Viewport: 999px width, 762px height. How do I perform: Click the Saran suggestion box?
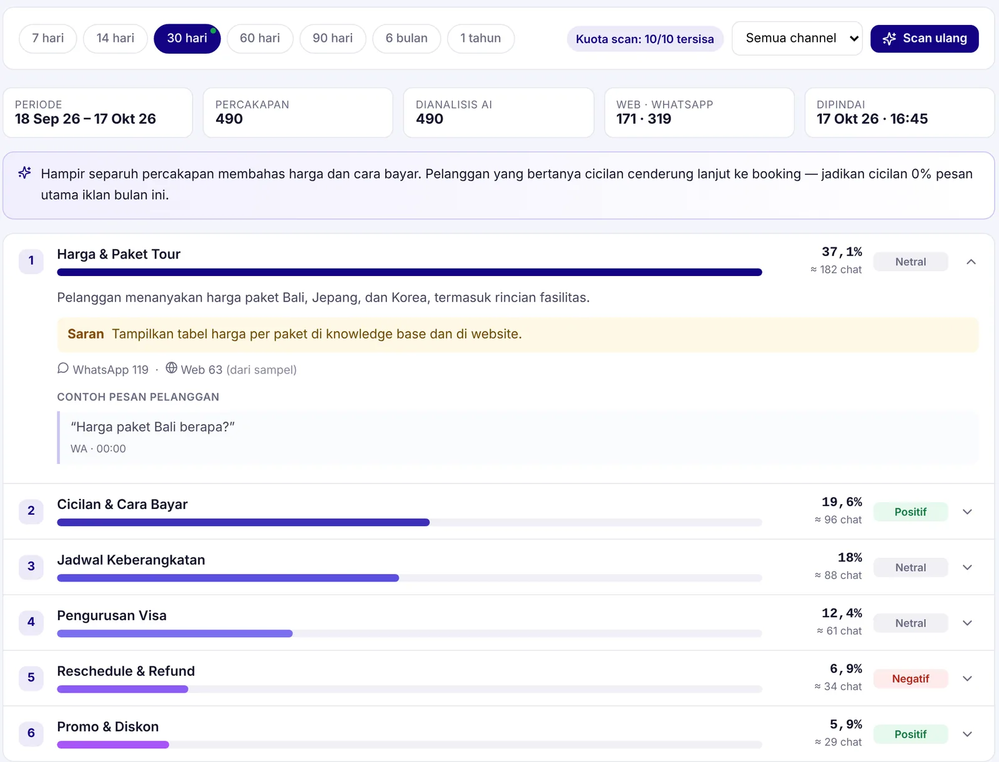518,334
